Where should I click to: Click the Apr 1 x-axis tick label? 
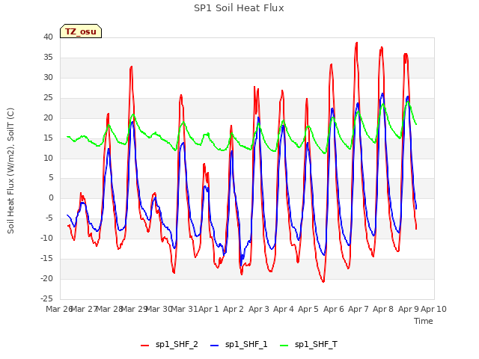pos(209,309)
